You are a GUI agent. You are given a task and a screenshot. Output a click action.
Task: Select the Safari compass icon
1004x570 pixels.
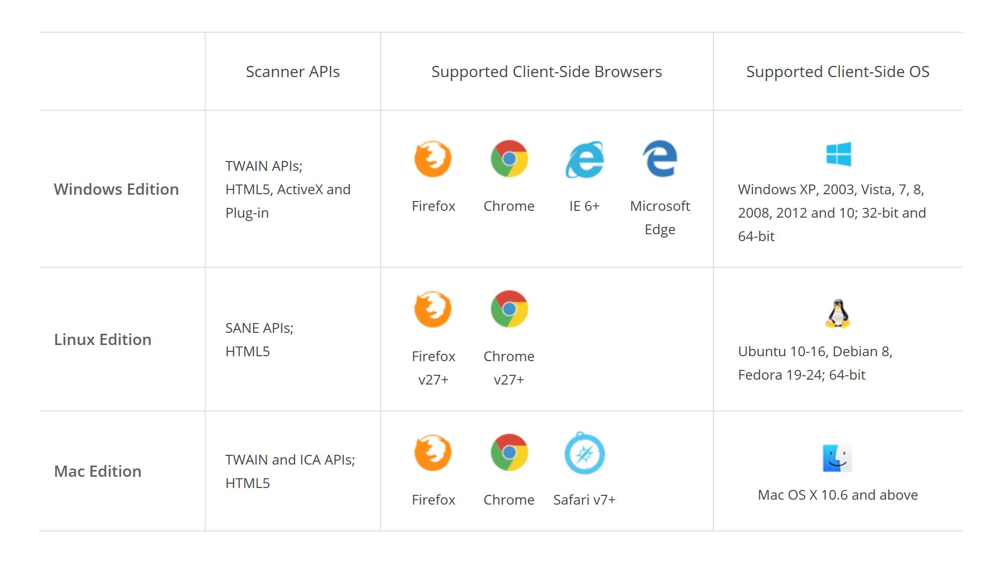pyautogui.click(x=584, y=453)
